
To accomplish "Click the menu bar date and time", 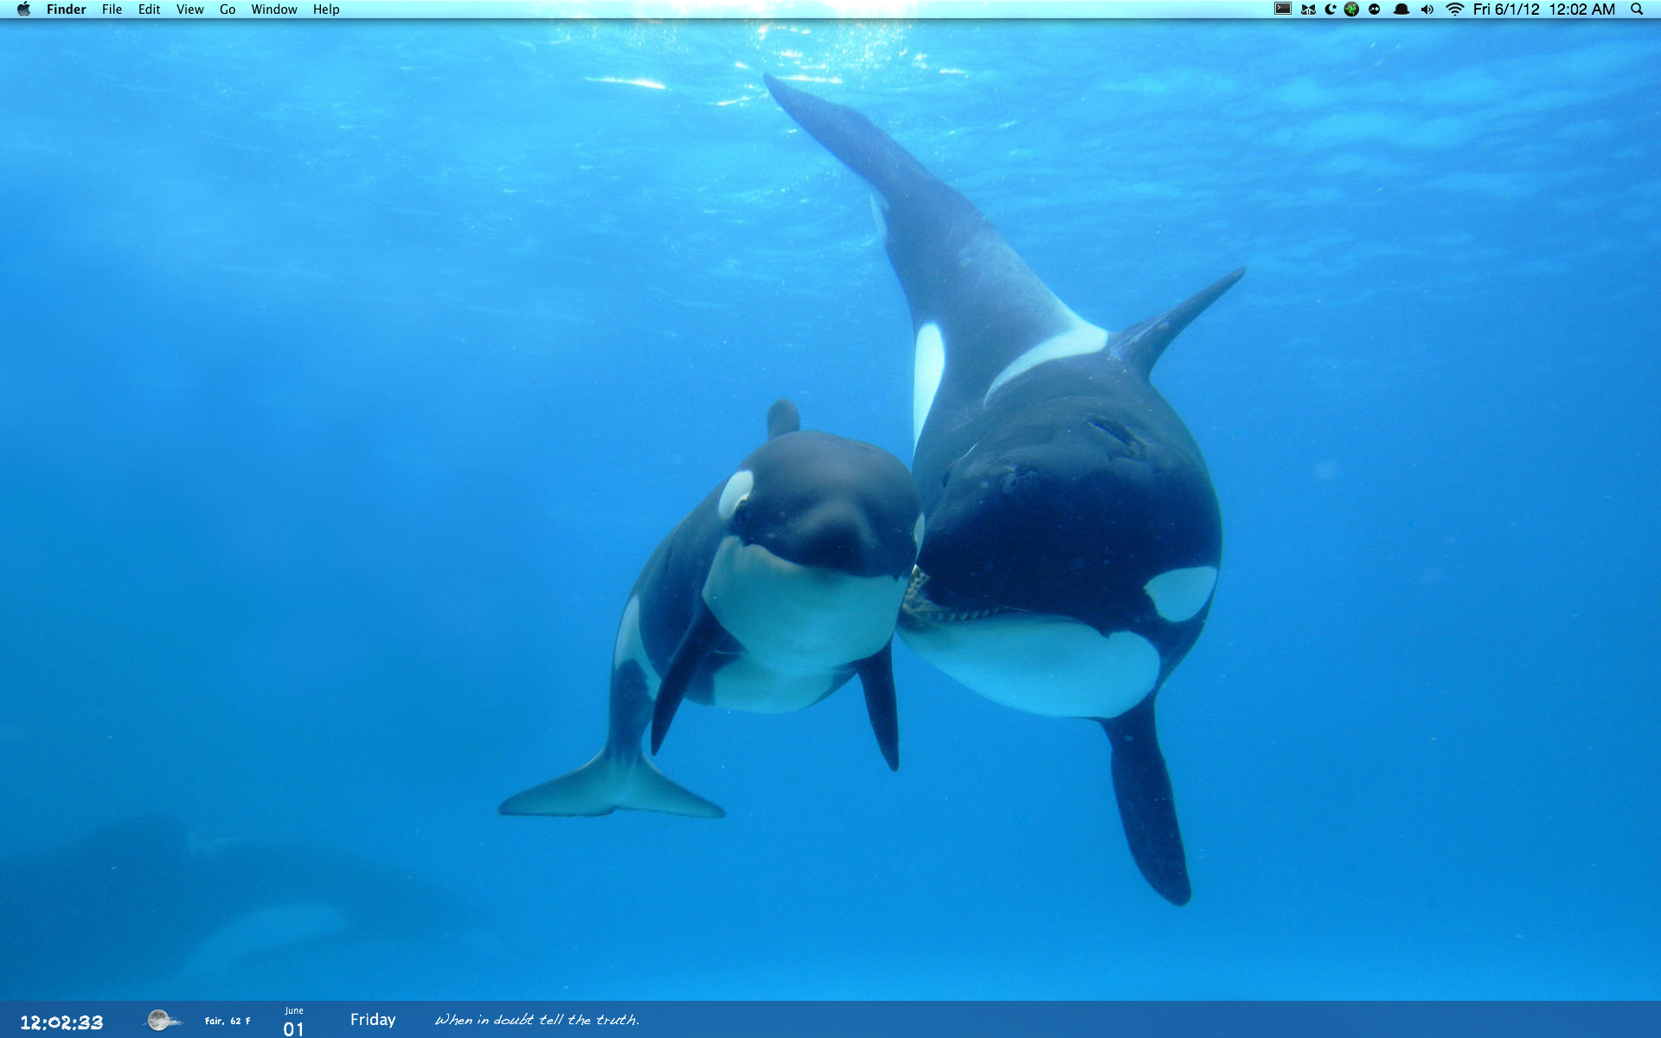I will [x=1544, y=10].
